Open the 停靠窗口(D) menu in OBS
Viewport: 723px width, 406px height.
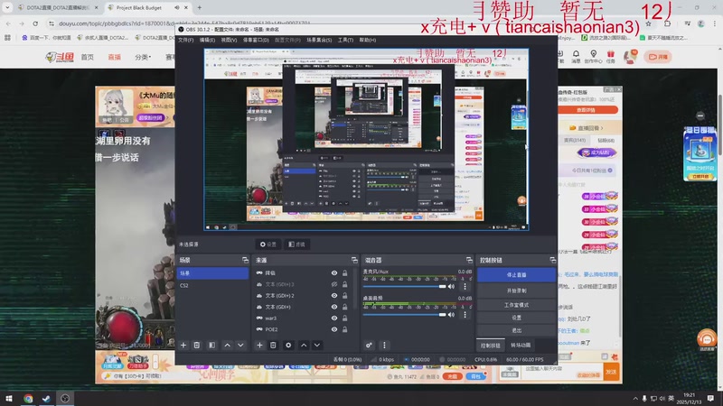pyautogui.click(x=256, y=40)
